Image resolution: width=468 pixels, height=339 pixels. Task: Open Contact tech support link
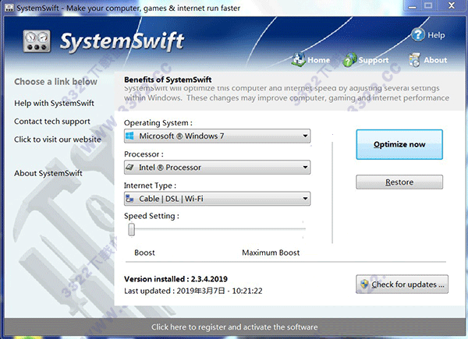click(52, 122)
